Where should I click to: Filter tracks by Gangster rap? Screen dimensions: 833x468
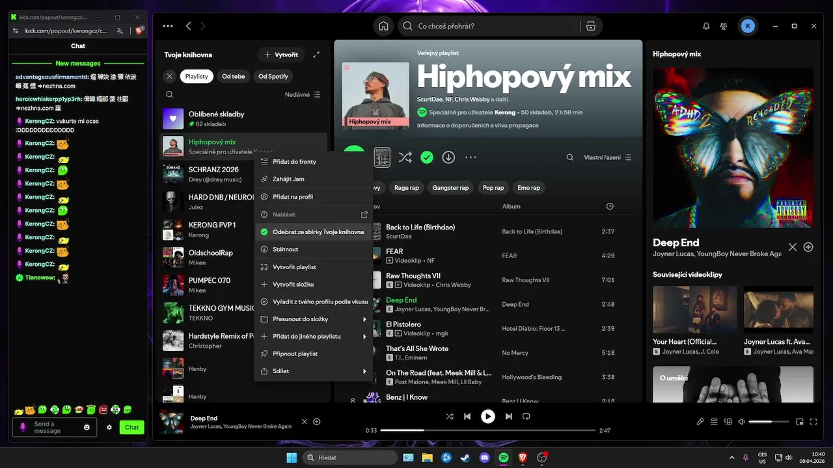[x=450, y=188]
